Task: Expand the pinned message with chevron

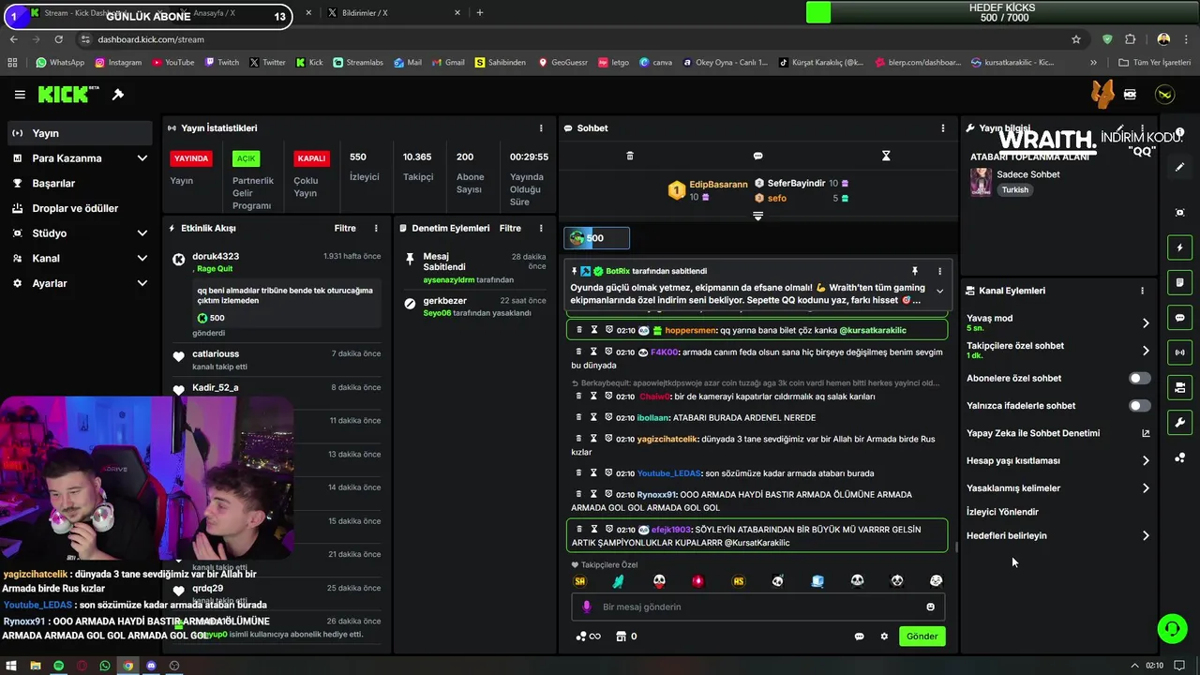Action: (x=939, y=292)
